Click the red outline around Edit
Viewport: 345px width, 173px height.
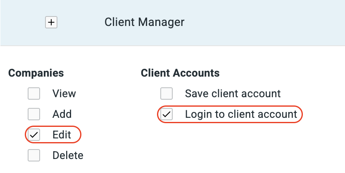click(53, 135)
